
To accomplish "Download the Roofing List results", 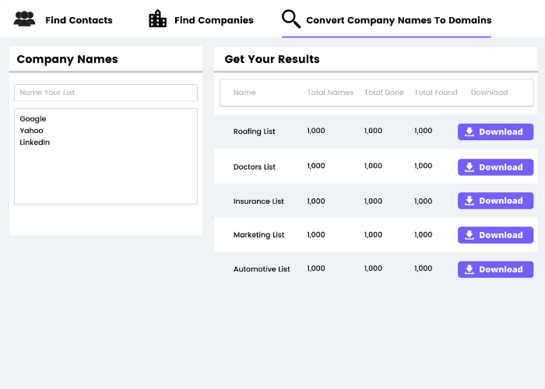I will tap(495, 132).
